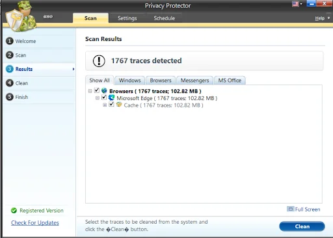Uncheck the Cache checkbox

tap(111, 105)
